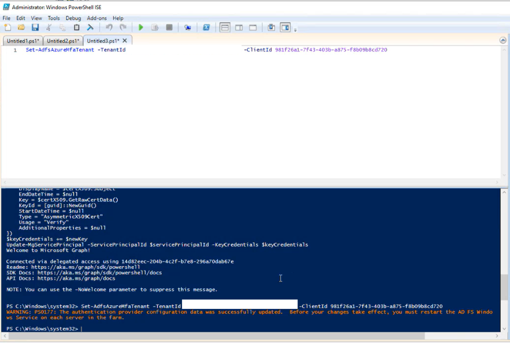The height and width of the screenshot is (343, 510).
Task: Click line number 1 in editor gutter
Action: 15,50
